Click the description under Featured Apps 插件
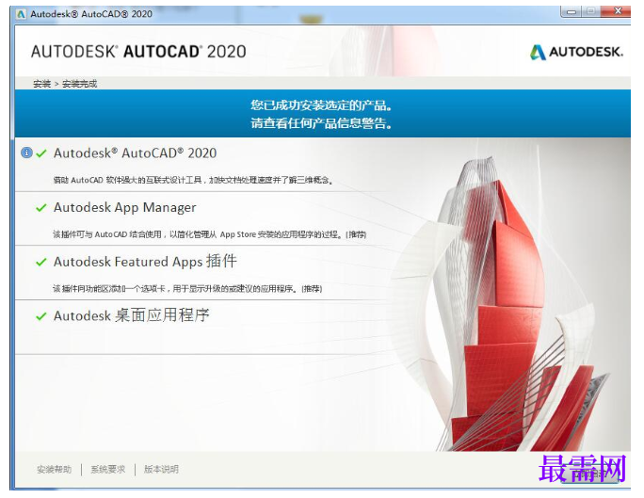This screenshot has width=644, height=498. point(187,289)
